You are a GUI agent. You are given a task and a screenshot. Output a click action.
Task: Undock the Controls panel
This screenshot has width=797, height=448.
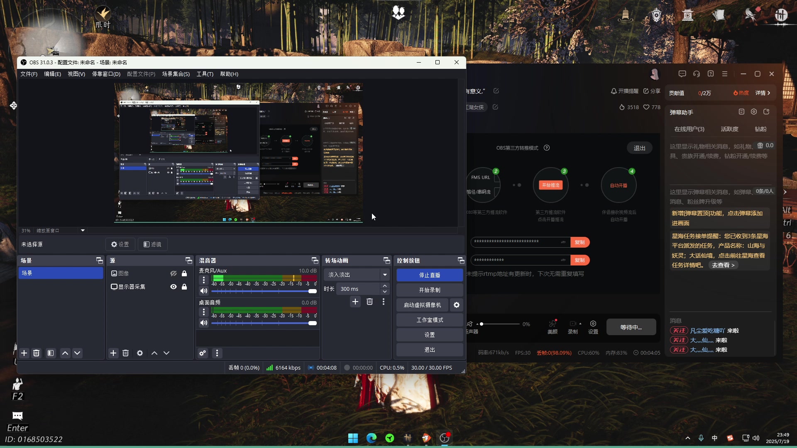point(461,261)
